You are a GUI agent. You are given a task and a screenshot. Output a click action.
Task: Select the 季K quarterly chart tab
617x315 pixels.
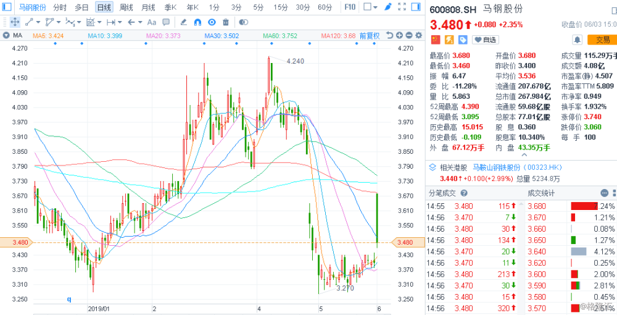pos(170,7)
